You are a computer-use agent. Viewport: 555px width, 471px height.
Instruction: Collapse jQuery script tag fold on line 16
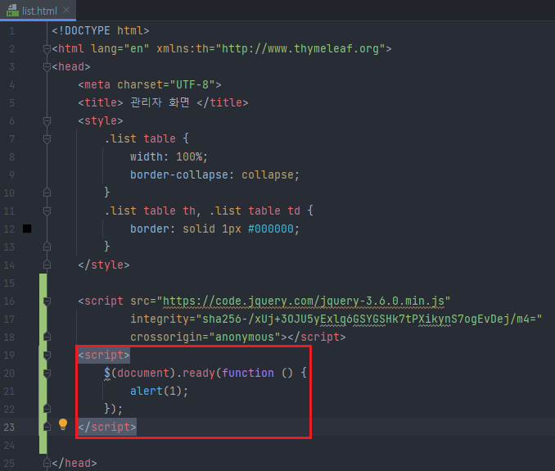pyautogui.click(x=47, y=301)
